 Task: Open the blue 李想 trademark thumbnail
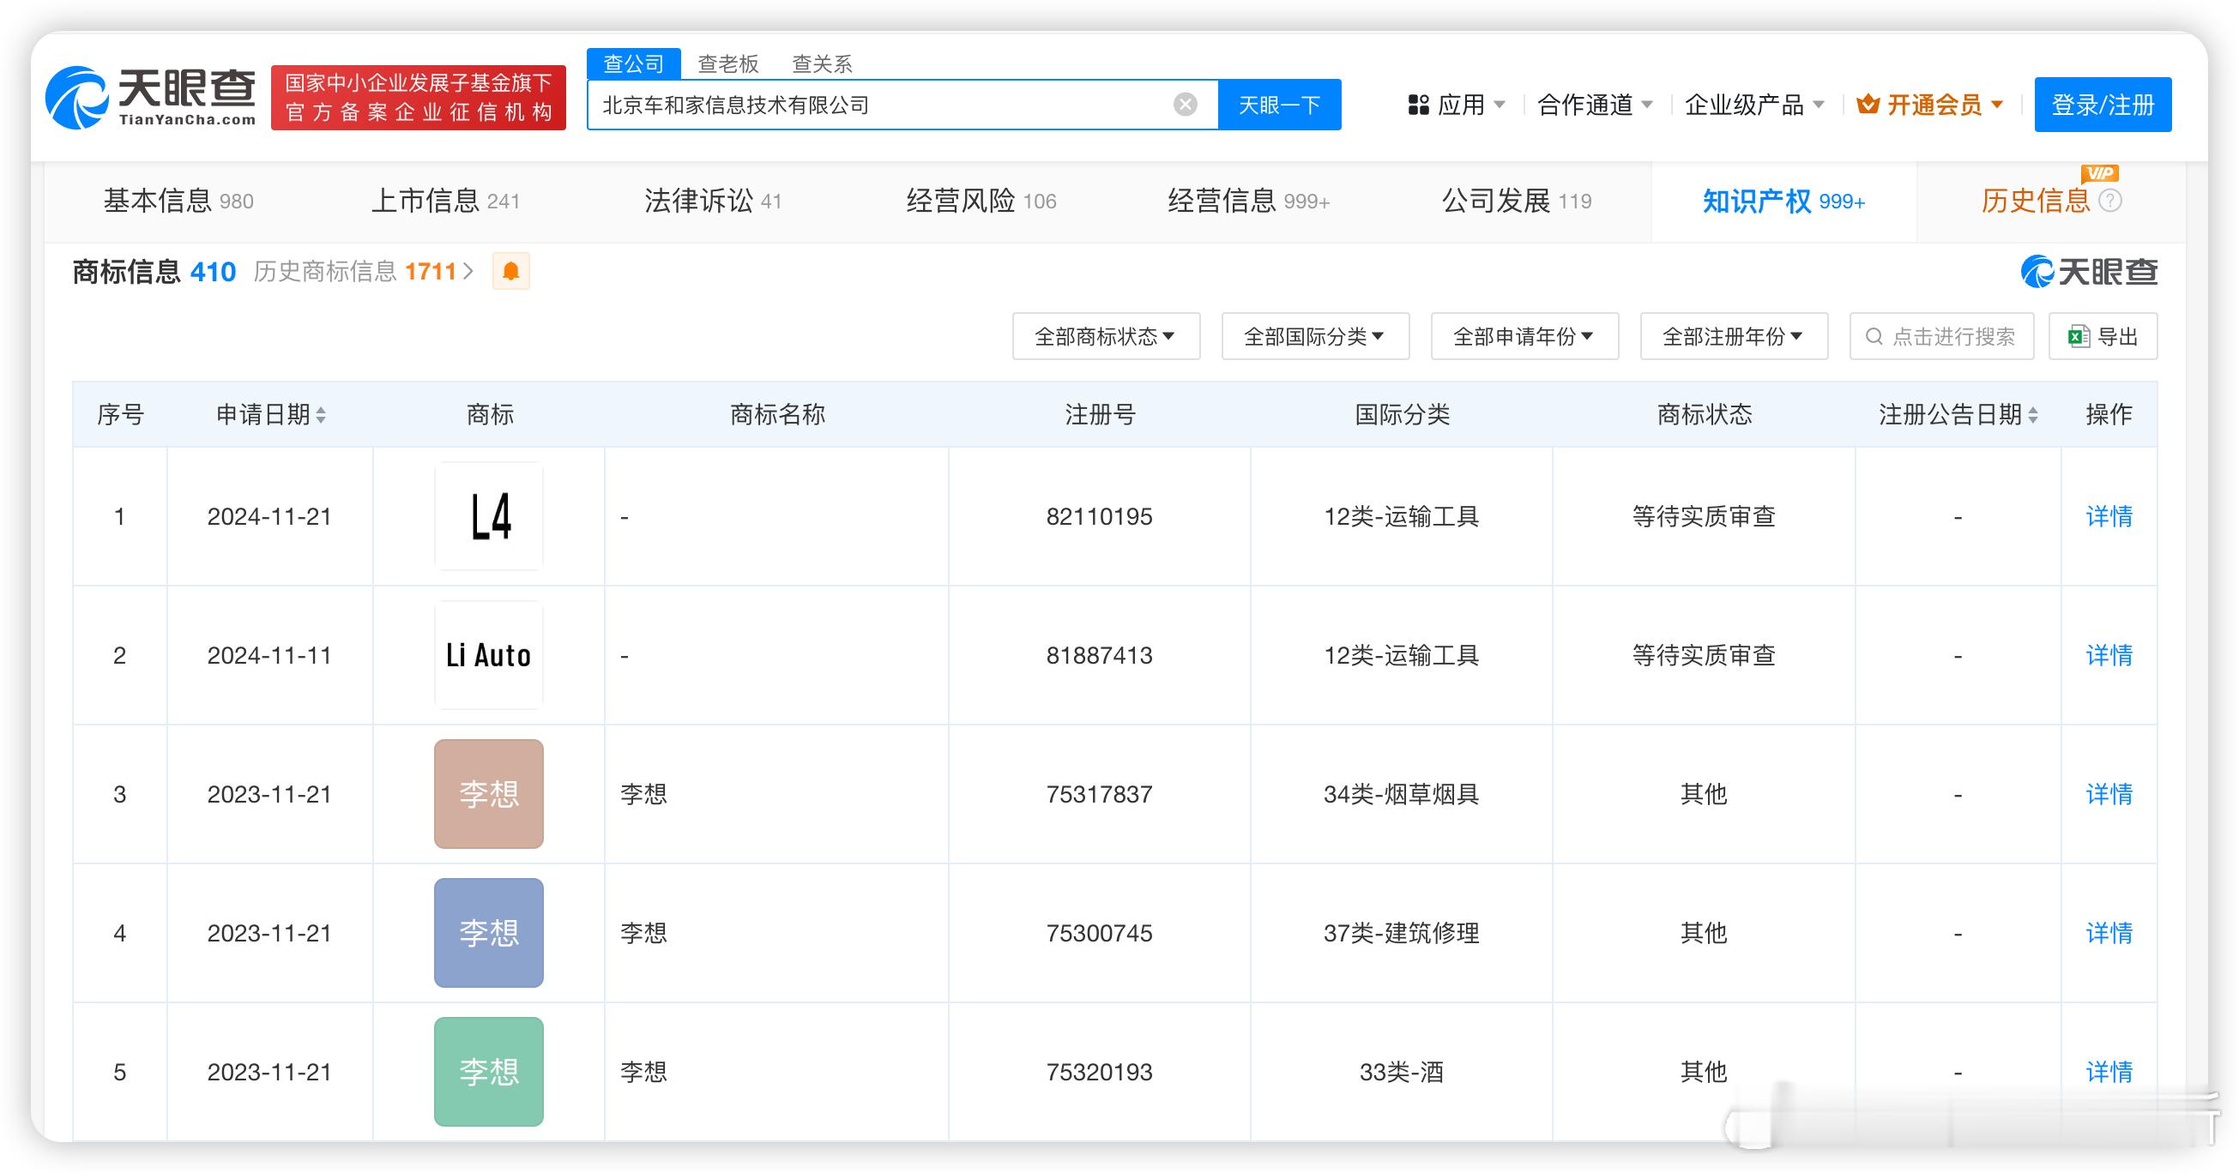(489, 933)
